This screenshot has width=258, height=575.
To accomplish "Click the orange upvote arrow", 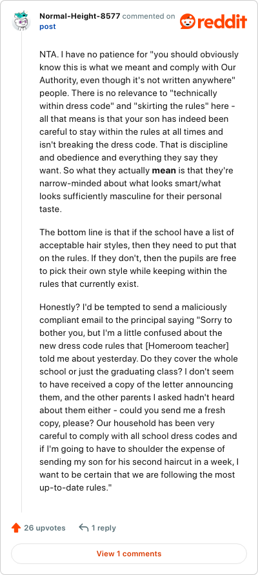I will point(15,528).
